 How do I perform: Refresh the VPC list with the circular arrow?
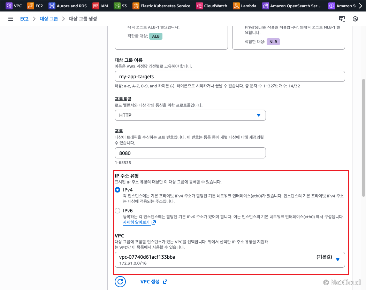point(120,282)
